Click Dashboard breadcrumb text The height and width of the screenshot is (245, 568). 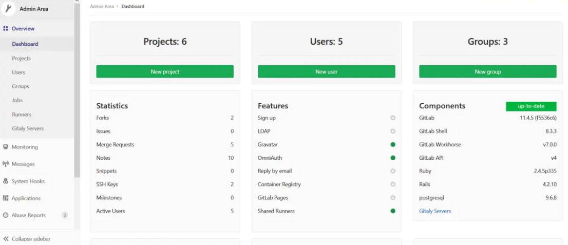pyautogui.click(x=133, y=7)
